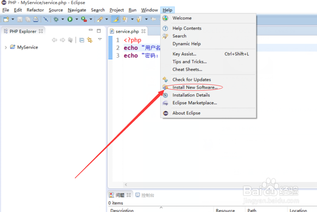The image size is (317, 212).
Task: Choose Search in the Help menu
Action: (x=208, y=36)
